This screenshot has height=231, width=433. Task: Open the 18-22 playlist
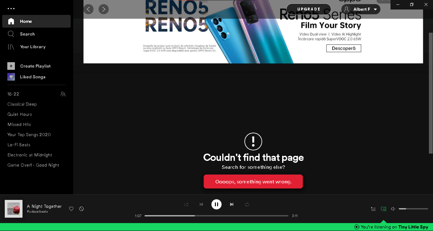coord(13,94)
